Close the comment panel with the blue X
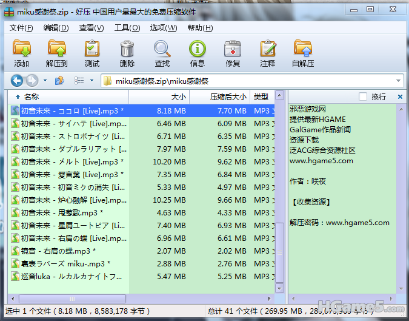The width and height of the screenshot is (409, 321). pos(400,97)
